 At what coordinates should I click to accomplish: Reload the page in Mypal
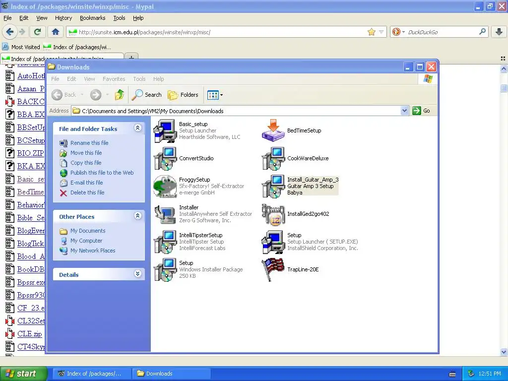[x=37, y=32]
